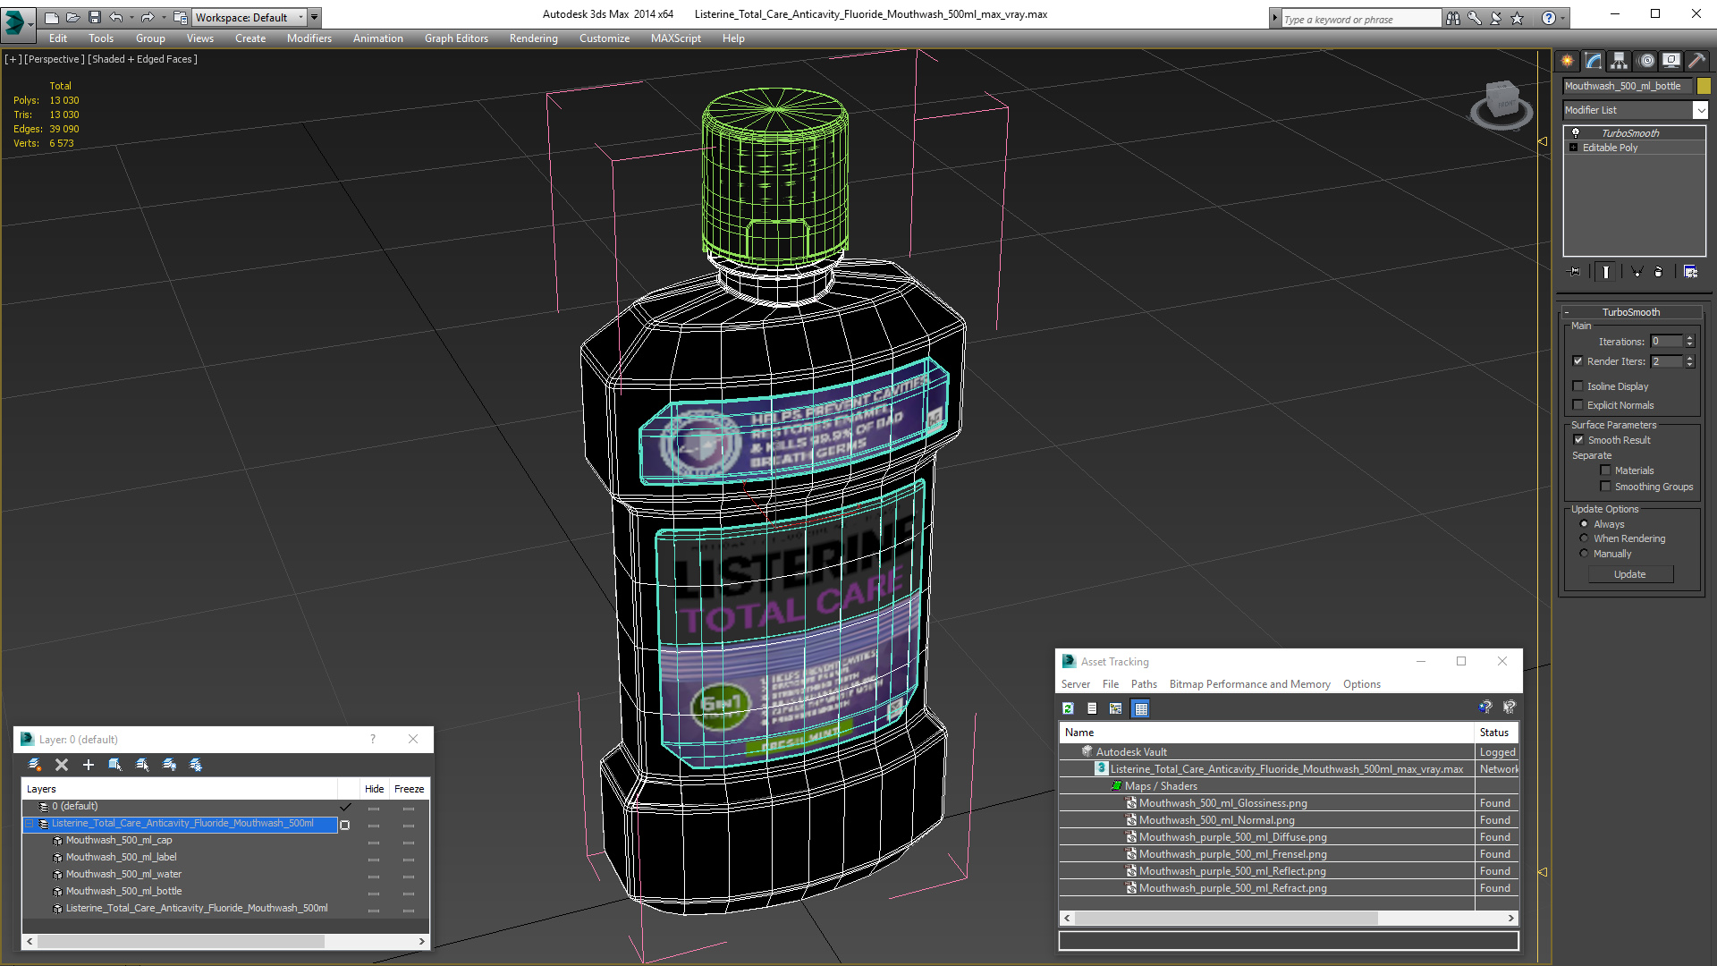Click the Undo arrow icon
1717x966 pixels.
pyautogui.click(x=116, y=17)
